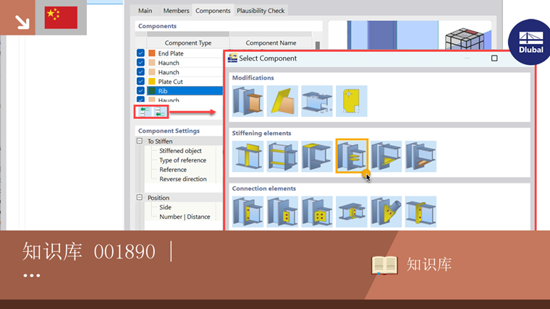Click the Rib green color swatch

[152, 91]
